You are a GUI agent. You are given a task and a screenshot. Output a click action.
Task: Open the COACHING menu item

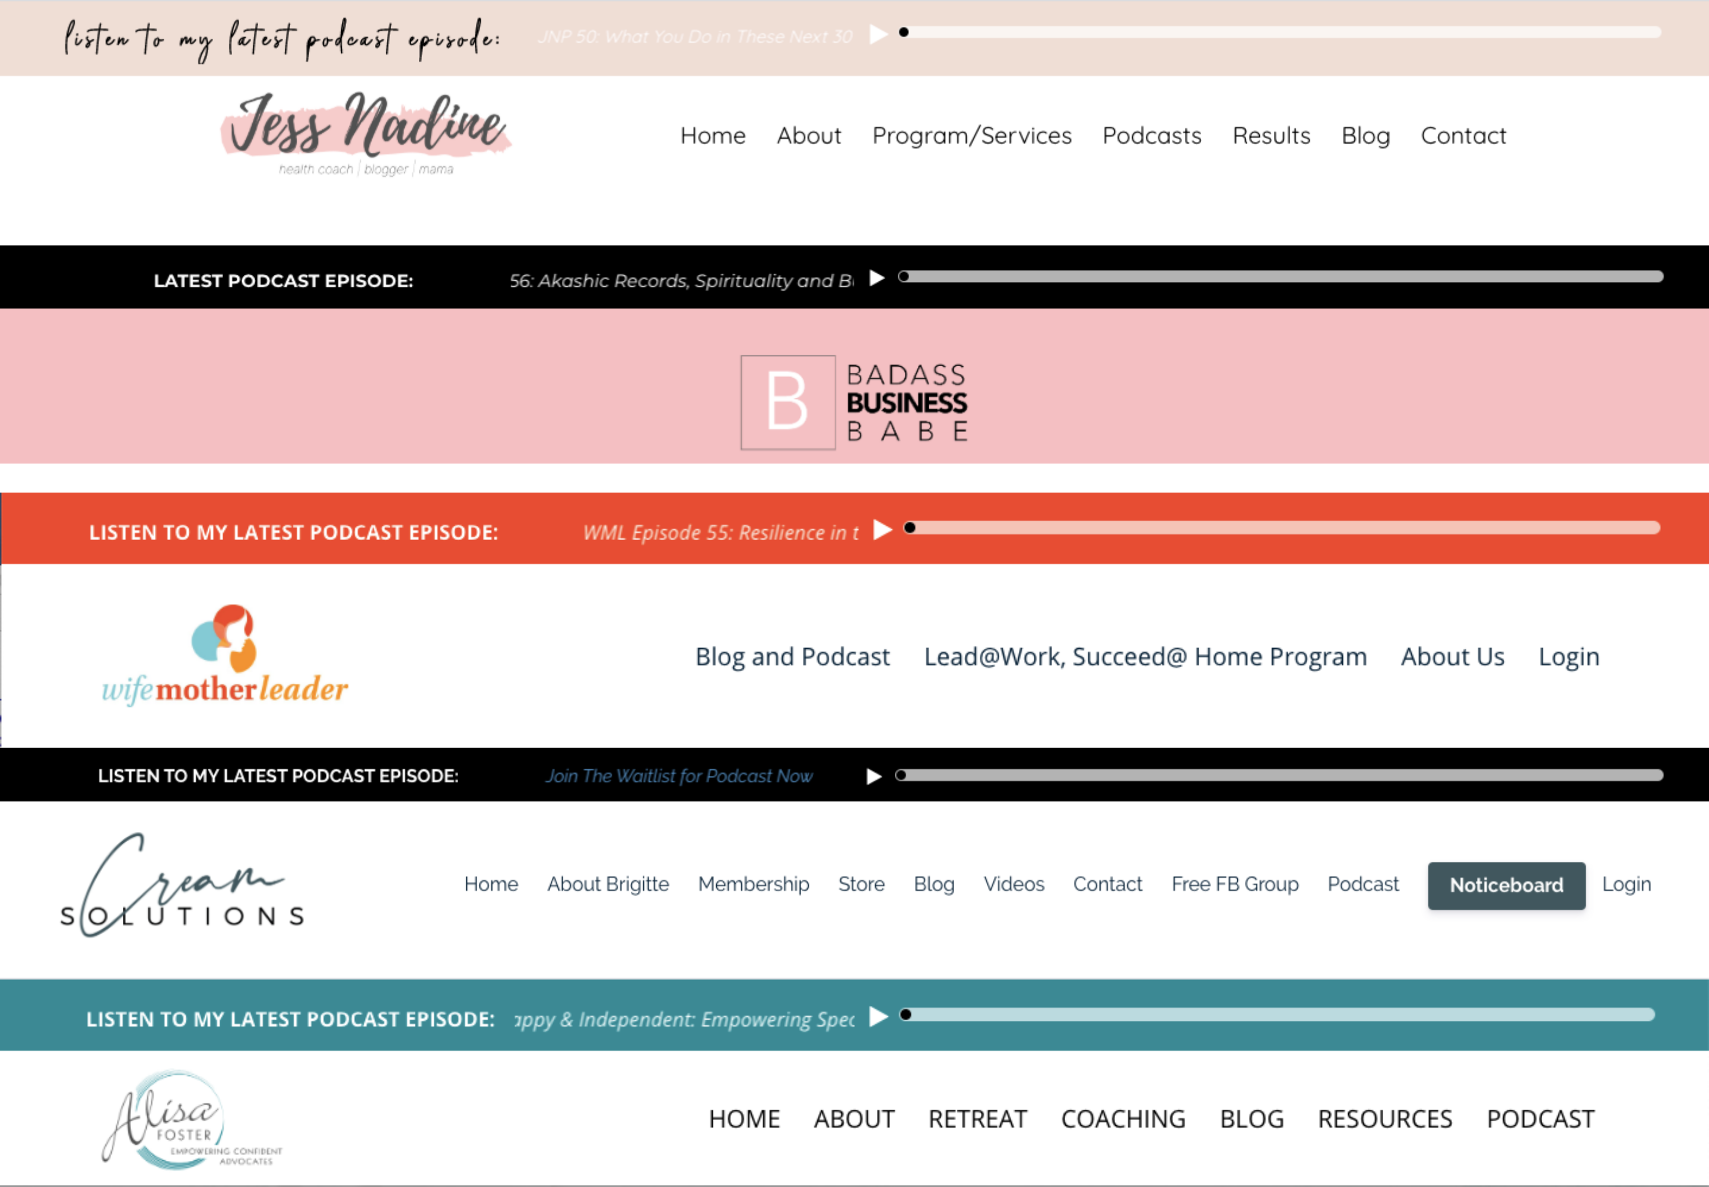point(1123,1120)
